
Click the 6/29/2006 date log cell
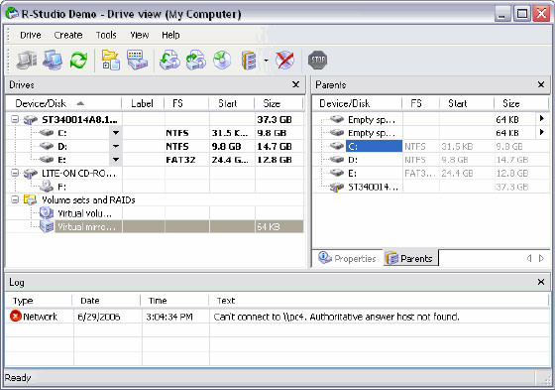99,317
